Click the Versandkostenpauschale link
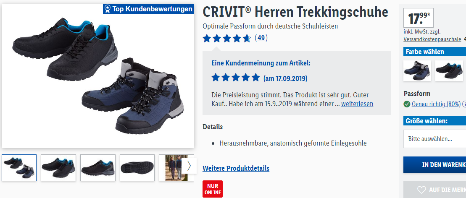Screen dimensions: 466x198 point(432,39)
